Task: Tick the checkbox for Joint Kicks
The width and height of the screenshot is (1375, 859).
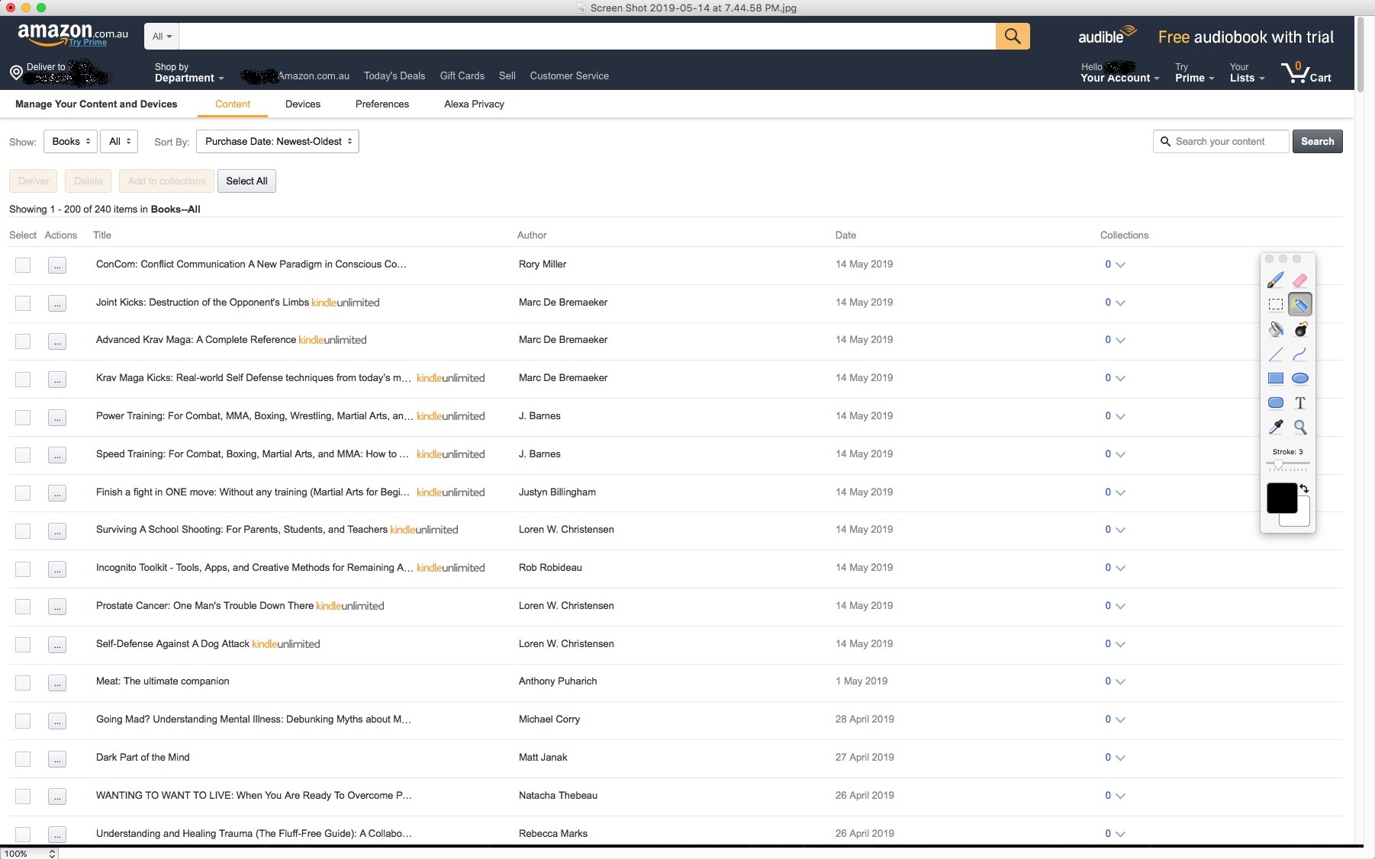Action: [23, 303]
